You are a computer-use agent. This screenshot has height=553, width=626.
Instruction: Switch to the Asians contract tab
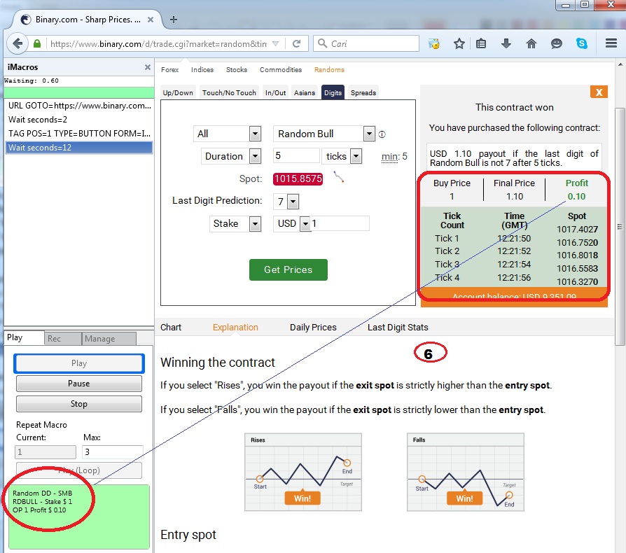tap(304, 92)
